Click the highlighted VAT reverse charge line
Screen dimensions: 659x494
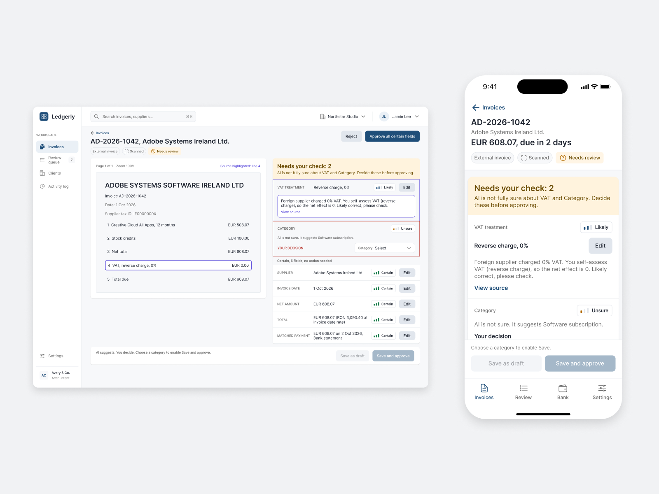[x=178, y=266]
